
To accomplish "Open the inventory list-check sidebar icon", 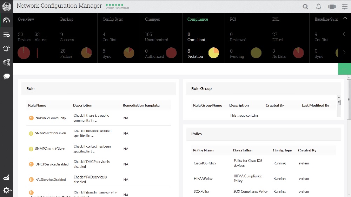I will (x=6, y=35).
